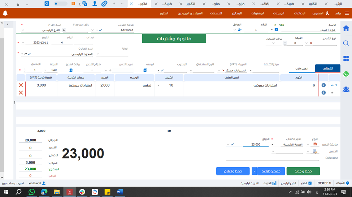Toggle the representative field checkmark
The image size is (352, 197).
click(x=162, y=70)
